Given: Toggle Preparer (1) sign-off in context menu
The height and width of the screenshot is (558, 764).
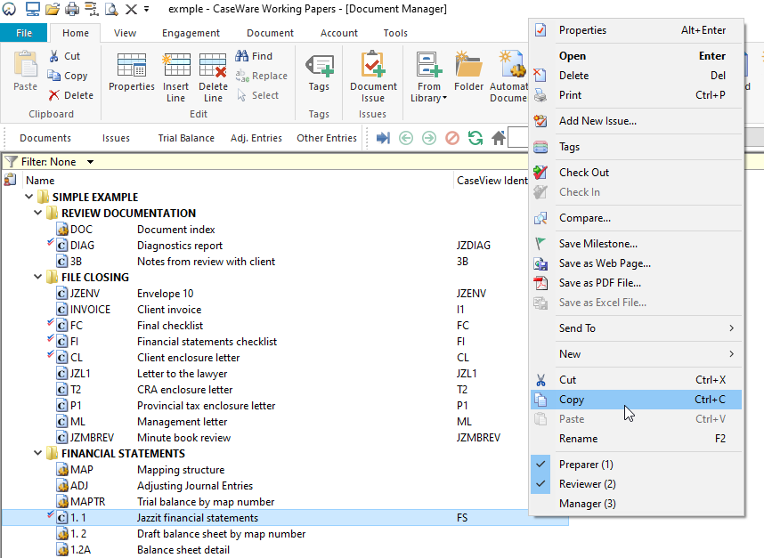Looking at the screenshot, I should [637, 465].
